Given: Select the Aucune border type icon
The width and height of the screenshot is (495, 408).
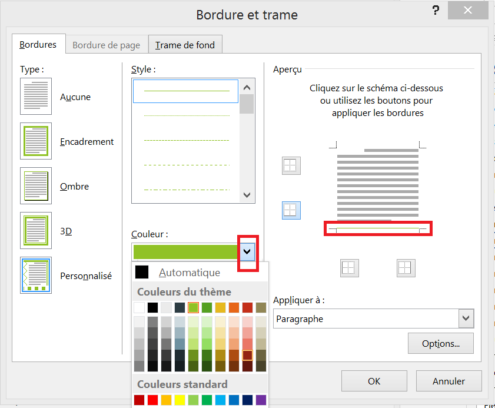Looking at the screenshot, I should pos(36,97).
